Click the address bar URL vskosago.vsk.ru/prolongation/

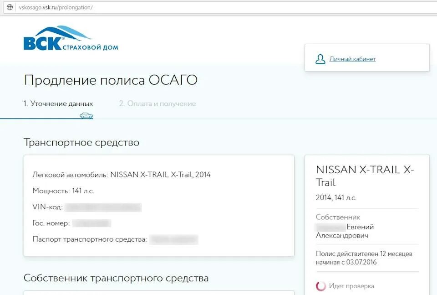tap(56, 8)
